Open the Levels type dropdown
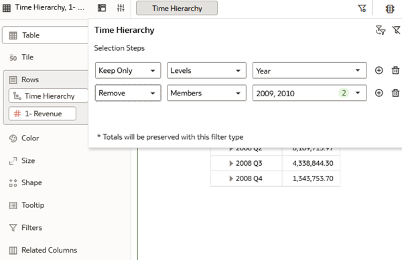The width and height of the screenshot is (402, 260). [x=206, y=70]
